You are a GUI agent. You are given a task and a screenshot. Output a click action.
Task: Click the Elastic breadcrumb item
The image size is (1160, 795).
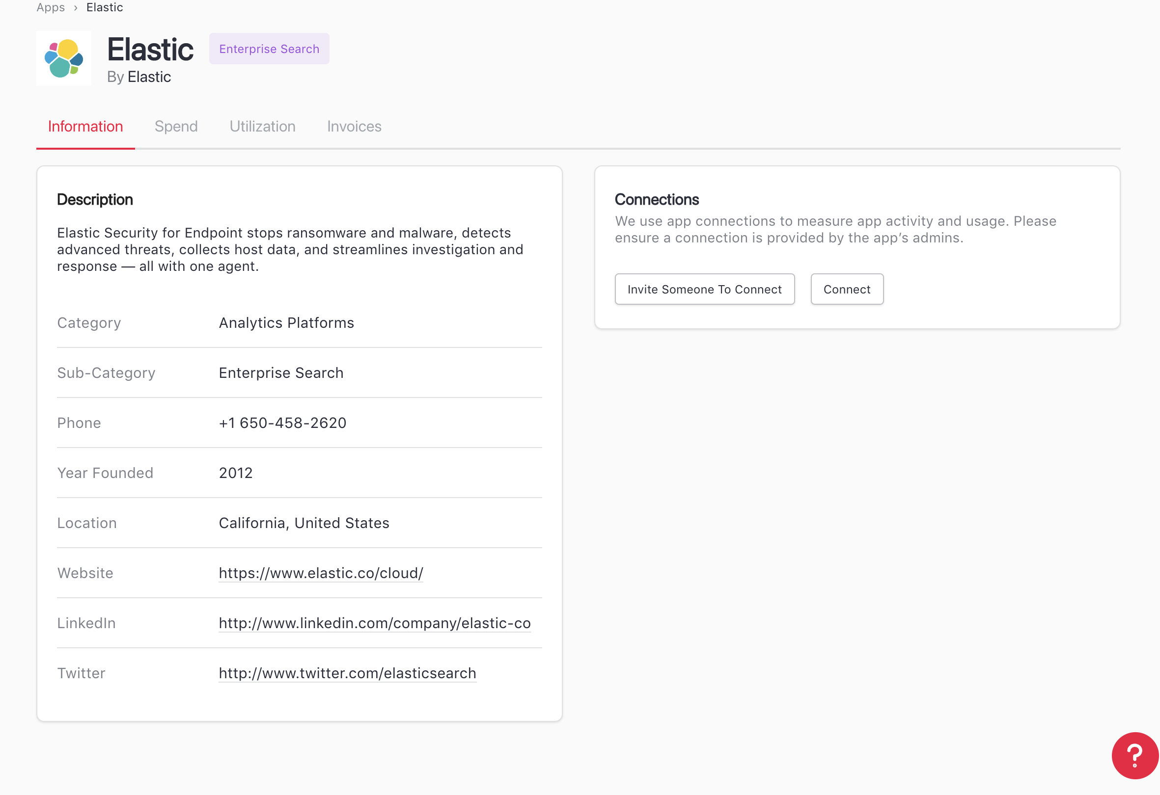(104, 7)
